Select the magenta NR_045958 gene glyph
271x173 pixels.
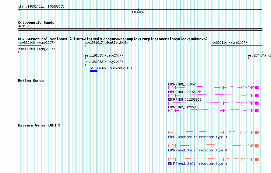pos(213,110)
